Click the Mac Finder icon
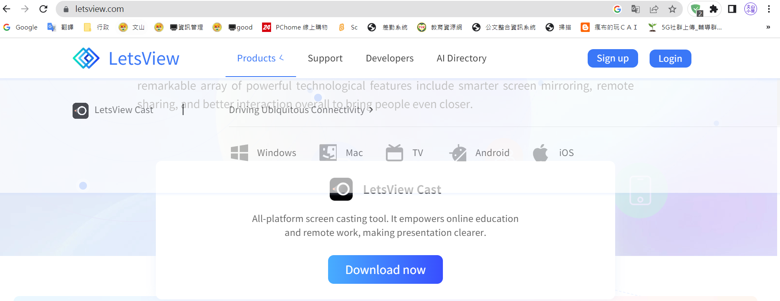The height and width of the screenshot is (301, 780). [328, 153]
